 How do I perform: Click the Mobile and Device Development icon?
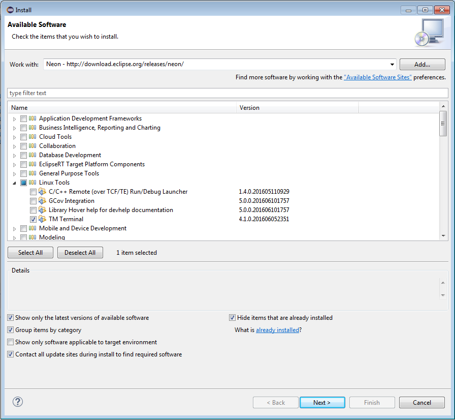pyautogui.click(x=32, y=228)
